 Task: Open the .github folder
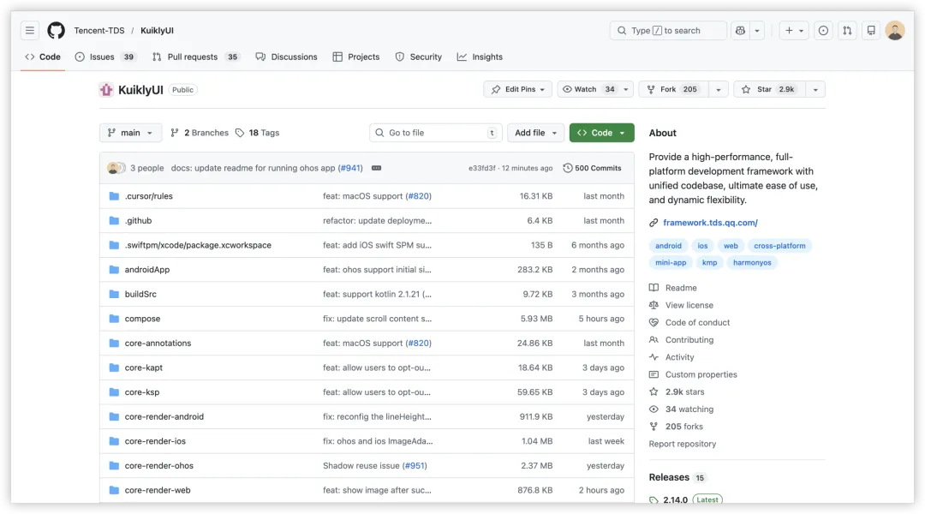click(x=138, y=221)
